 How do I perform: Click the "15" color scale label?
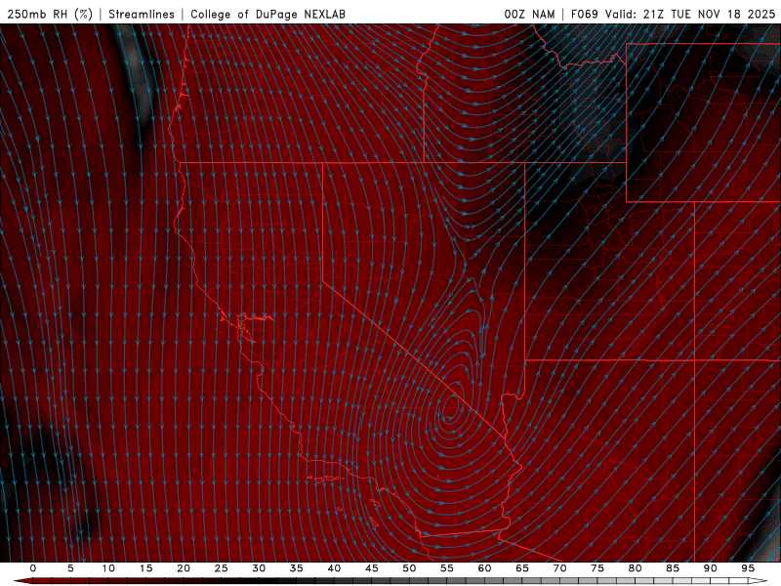click(x=145, y=568)
